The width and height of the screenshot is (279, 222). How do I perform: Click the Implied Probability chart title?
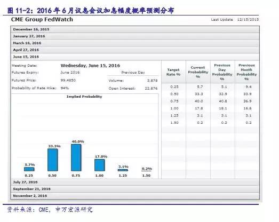[84, 97]
